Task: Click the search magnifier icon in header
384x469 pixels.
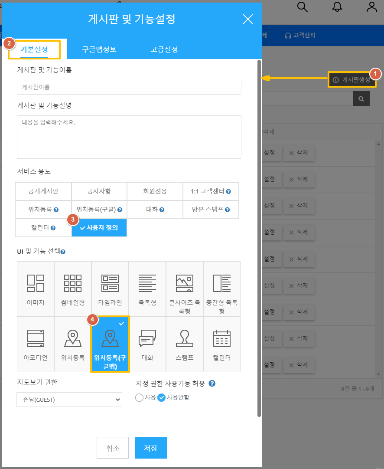Action: [303, 7]
